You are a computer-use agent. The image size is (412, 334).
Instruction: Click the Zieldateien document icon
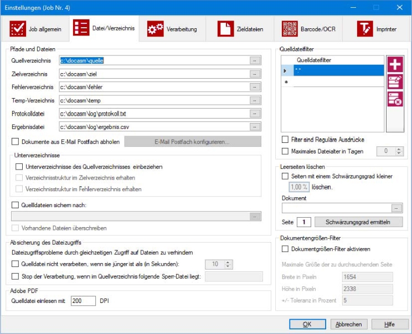click(225, 29)
